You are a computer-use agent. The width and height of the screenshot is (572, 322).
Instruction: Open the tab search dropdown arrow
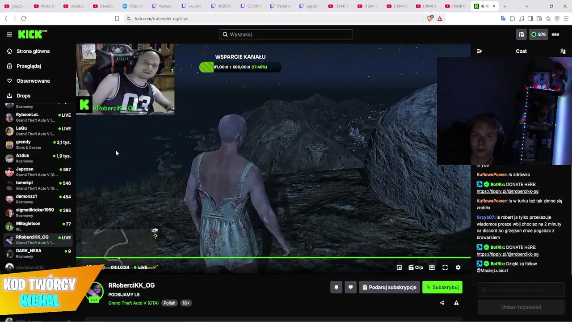(527, 6)
